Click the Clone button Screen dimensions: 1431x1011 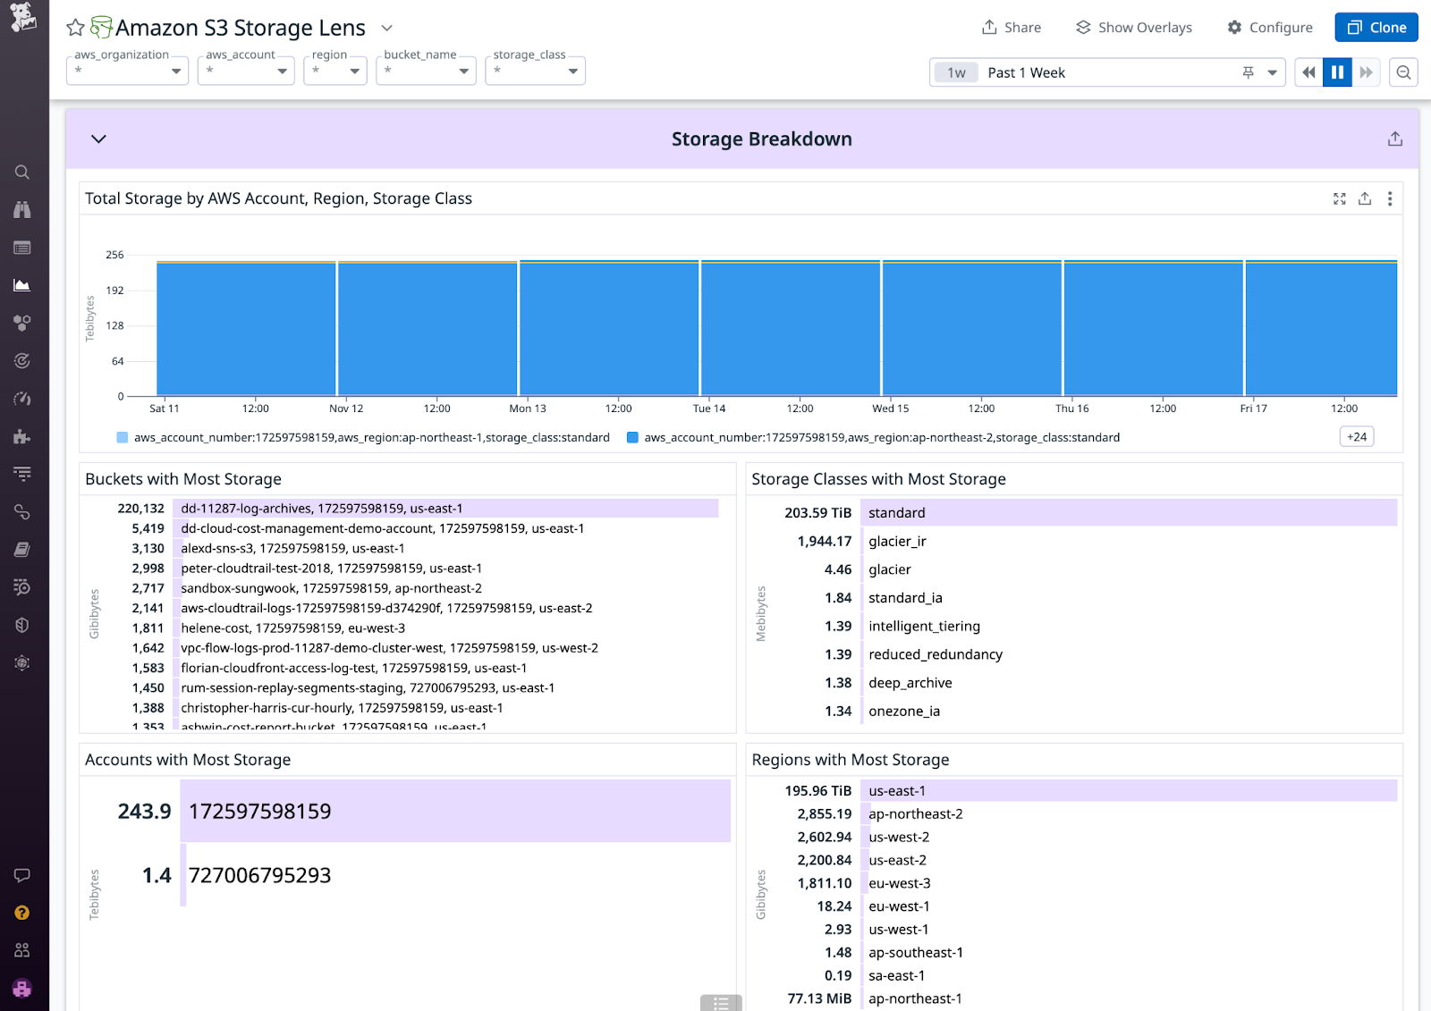pyautogui.click(x=1376, y=27)
